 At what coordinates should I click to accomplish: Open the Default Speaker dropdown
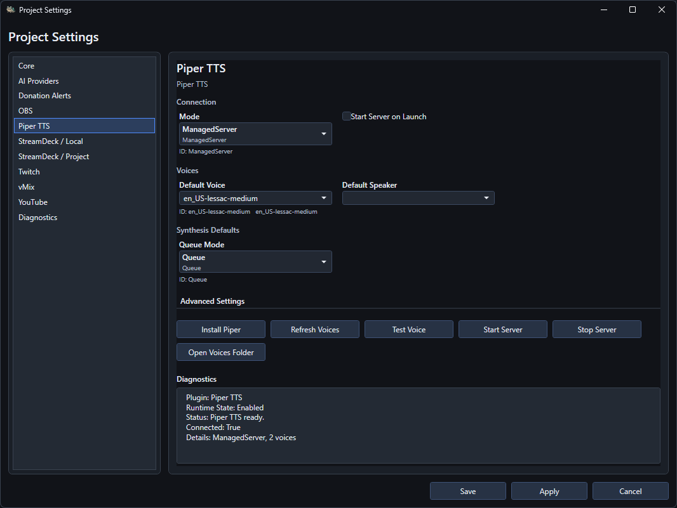(x=418, y=198)
